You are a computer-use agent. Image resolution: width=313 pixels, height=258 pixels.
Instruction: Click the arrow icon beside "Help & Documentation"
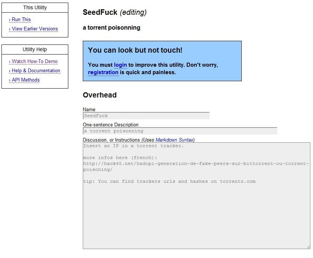pos(10,70)
